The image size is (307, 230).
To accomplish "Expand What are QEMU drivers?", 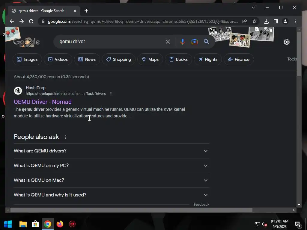I will click(112, 151).
